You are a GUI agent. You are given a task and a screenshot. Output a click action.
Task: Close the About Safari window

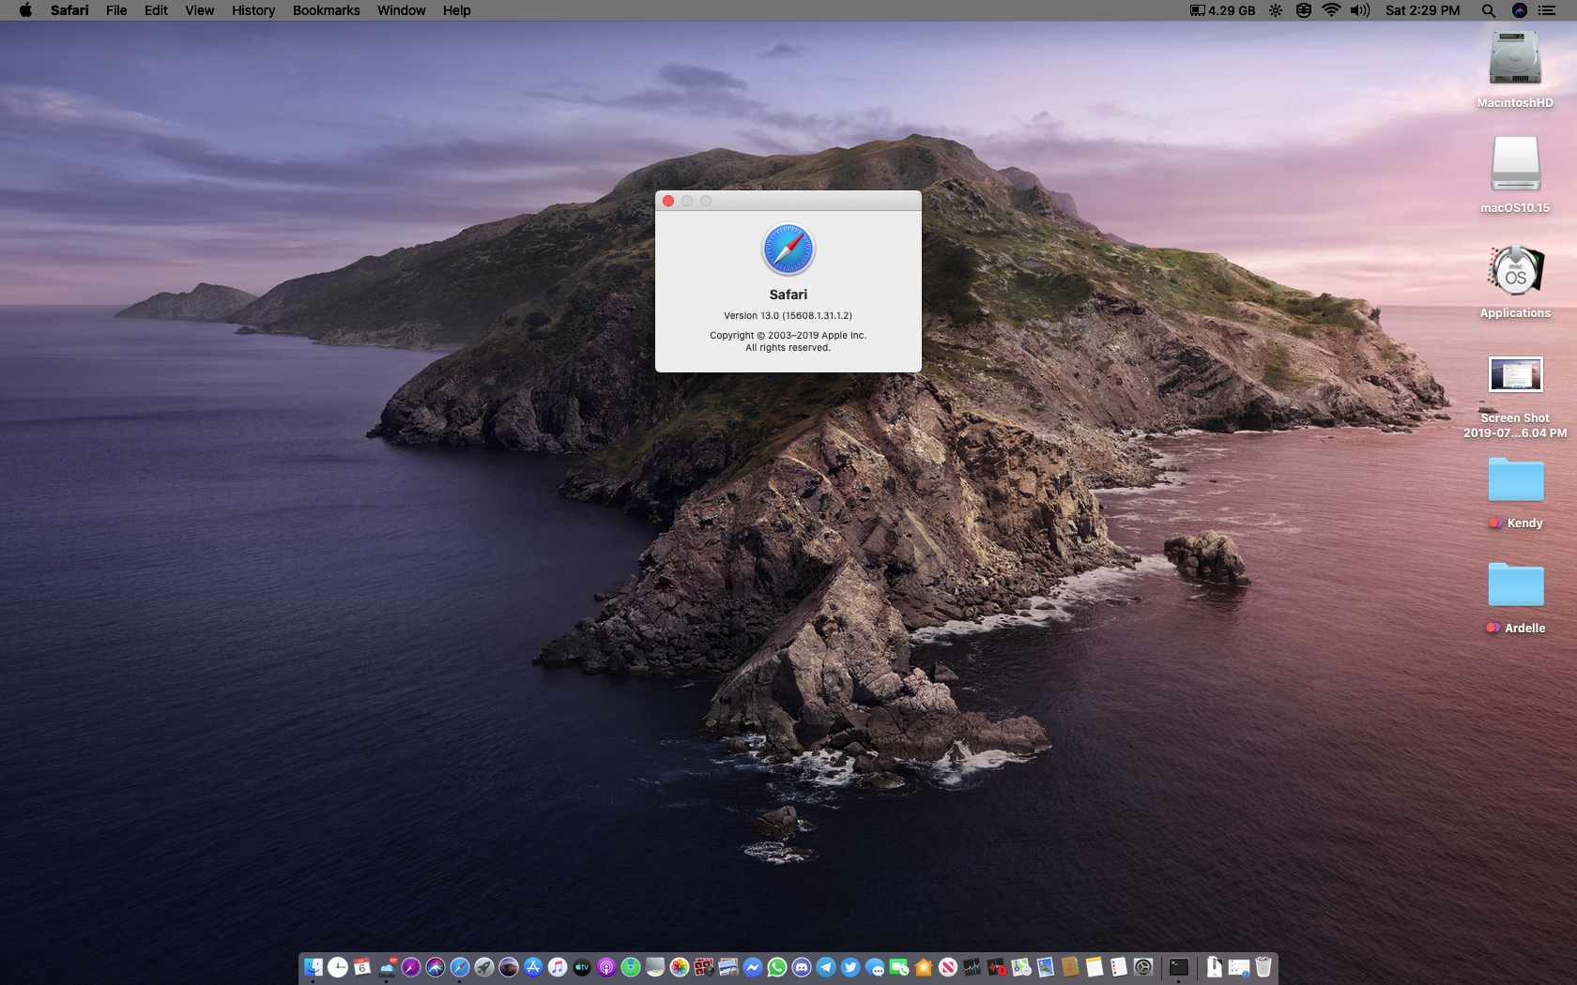click(668, 201)
